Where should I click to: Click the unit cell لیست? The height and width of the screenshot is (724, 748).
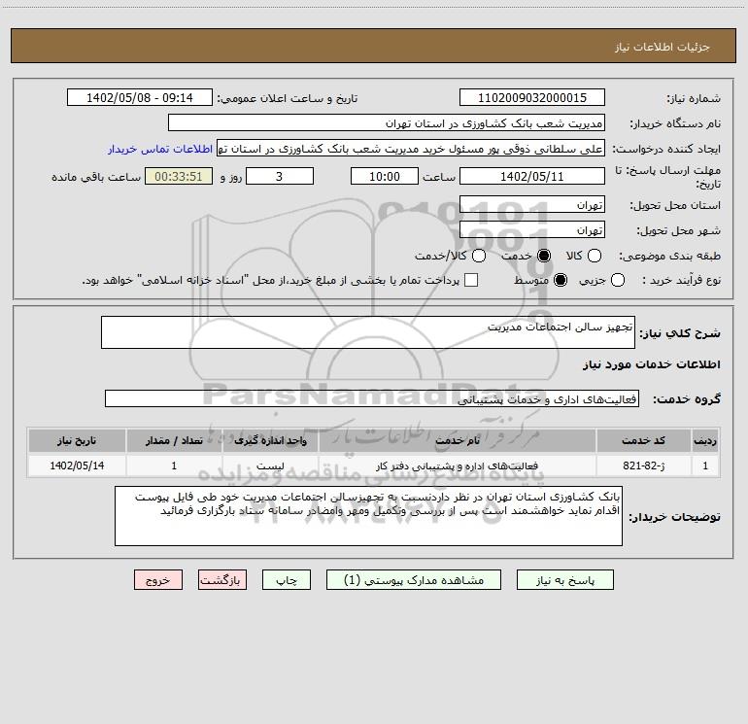coord(270,465)
